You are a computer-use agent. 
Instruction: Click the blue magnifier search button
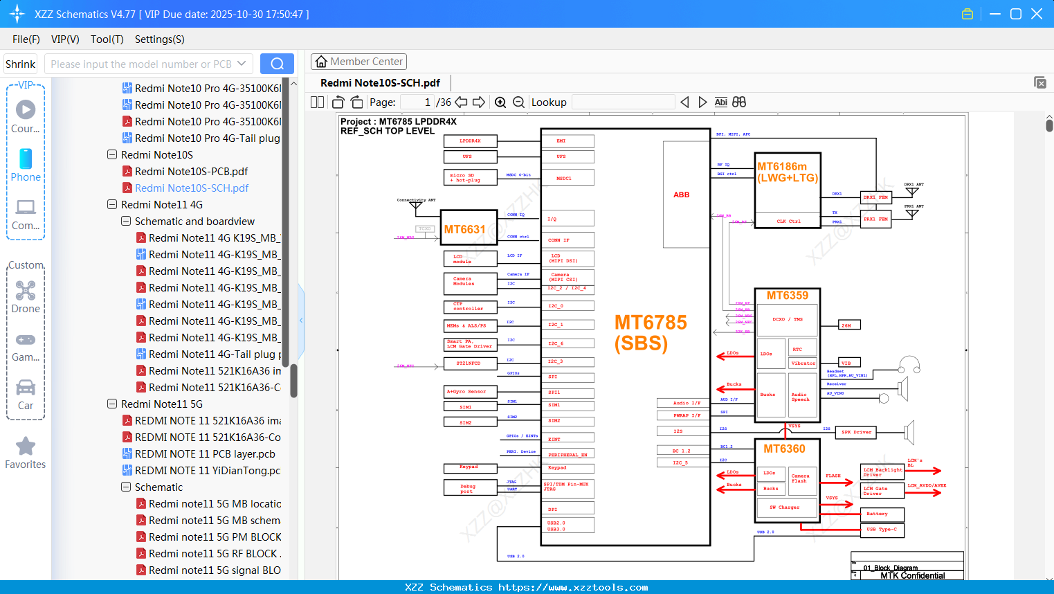coord(277,64)
